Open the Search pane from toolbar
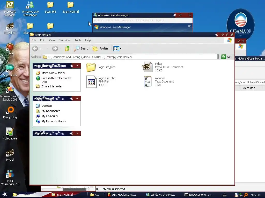The image size is (265, 198). pyautogui.click(x=82, y=48)
